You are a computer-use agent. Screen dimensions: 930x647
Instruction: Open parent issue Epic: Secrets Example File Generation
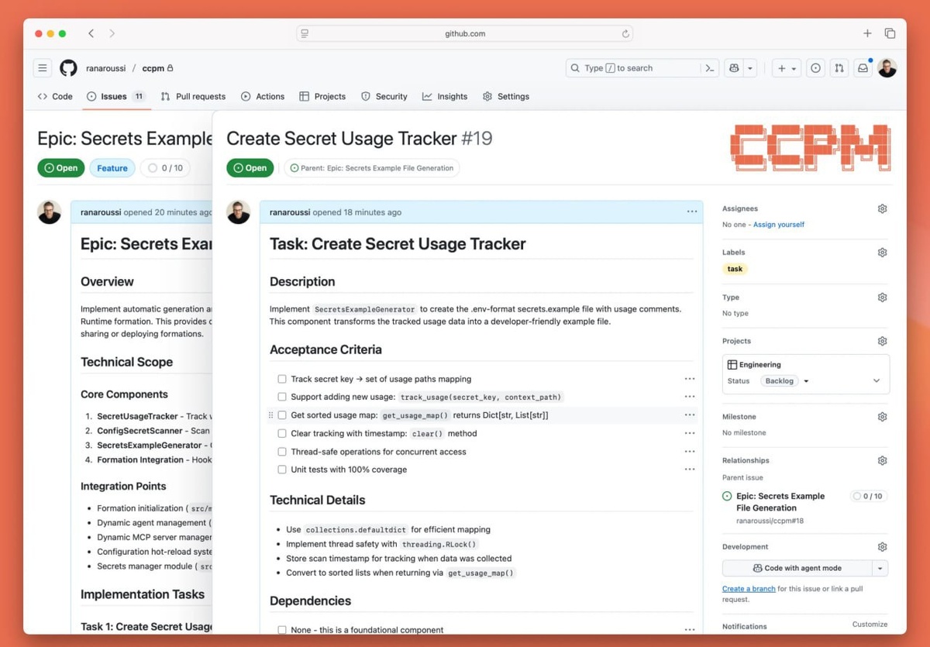pos(780,502)
